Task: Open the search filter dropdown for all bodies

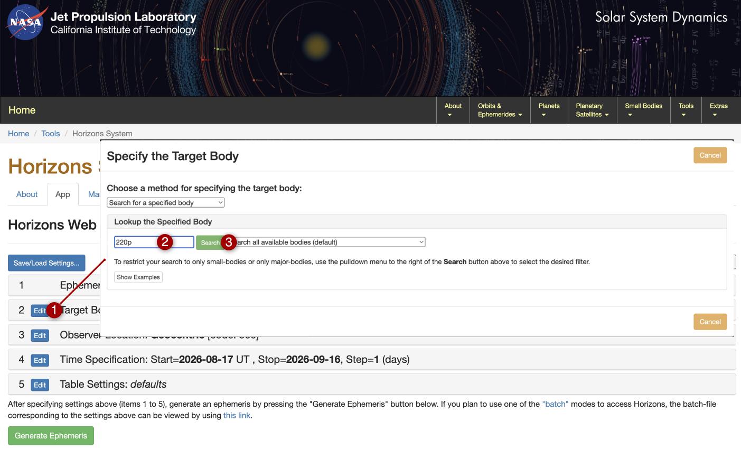Action: (325, 242)
